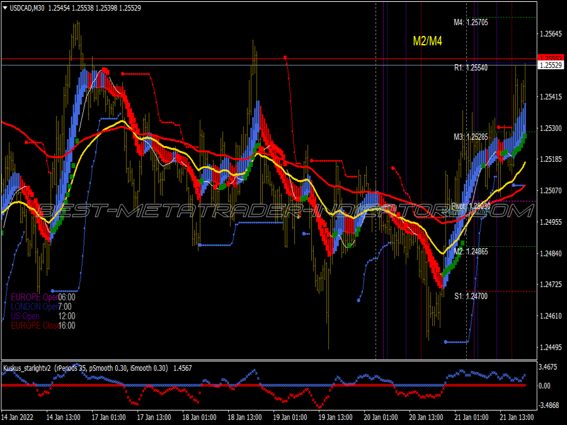The height and width of the screenshot is (425, 567).
Task: Select the 'M4: 1.25705' pivot level label
Action: pyautogui.click(x=471, y=23)
